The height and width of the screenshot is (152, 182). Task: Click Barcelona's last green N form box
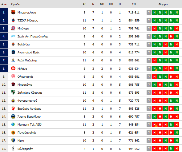tap(176, 12)
